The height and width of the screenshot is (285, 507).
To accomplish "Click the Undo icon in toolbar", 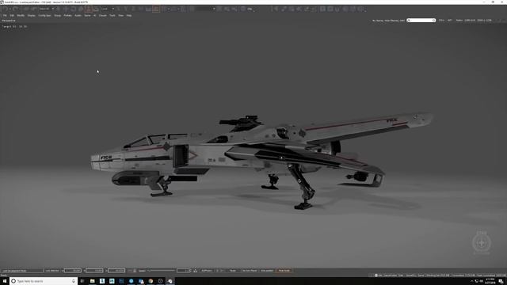I will point(6,9).
